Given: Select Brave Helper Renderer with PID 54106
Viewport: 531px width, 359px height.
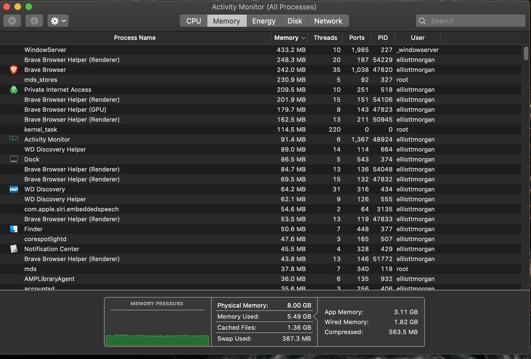Looking at the screenshot, I should [x=261, y=100].
